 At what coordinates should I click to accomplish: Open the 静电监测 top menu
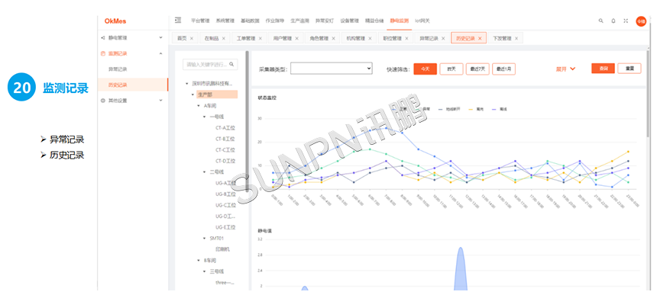[400, 21]
